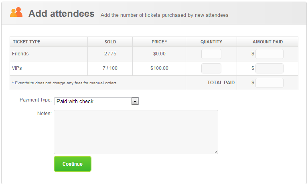Open the Payment Type dropdown arrow
This screenshot has width=308, height=185.
click(135, 102)
